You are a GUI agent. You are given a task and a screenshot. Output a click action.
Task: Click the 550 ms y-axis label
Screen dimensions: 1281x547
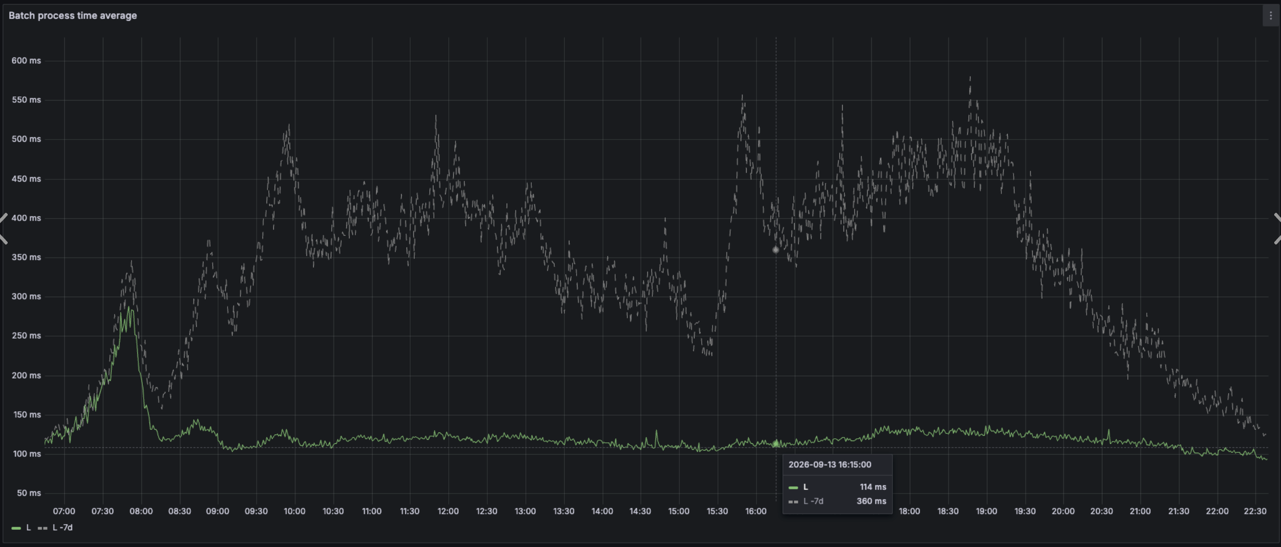[26, 100]
